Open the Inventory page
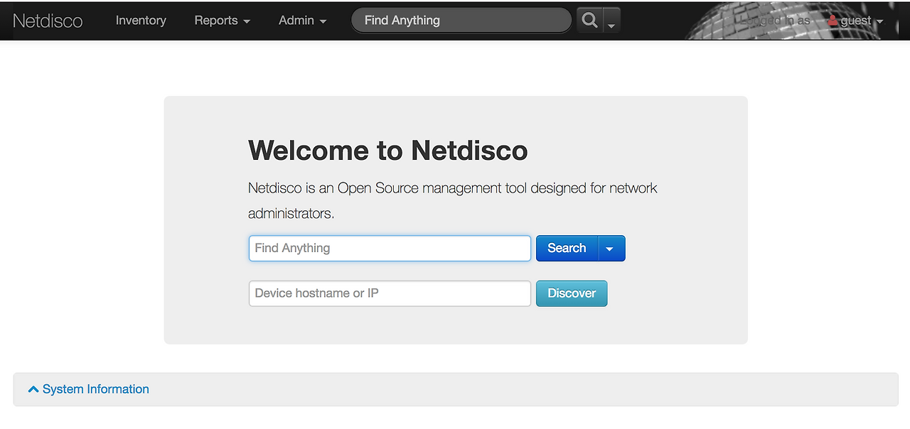This screenshot has height=429, width=910. (141, 21)
